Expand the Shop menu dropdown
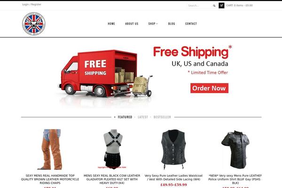 click(153, 24)
